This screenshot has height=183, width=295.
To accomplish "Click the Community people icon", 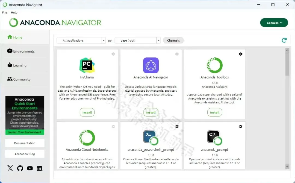I will [10, 79].
